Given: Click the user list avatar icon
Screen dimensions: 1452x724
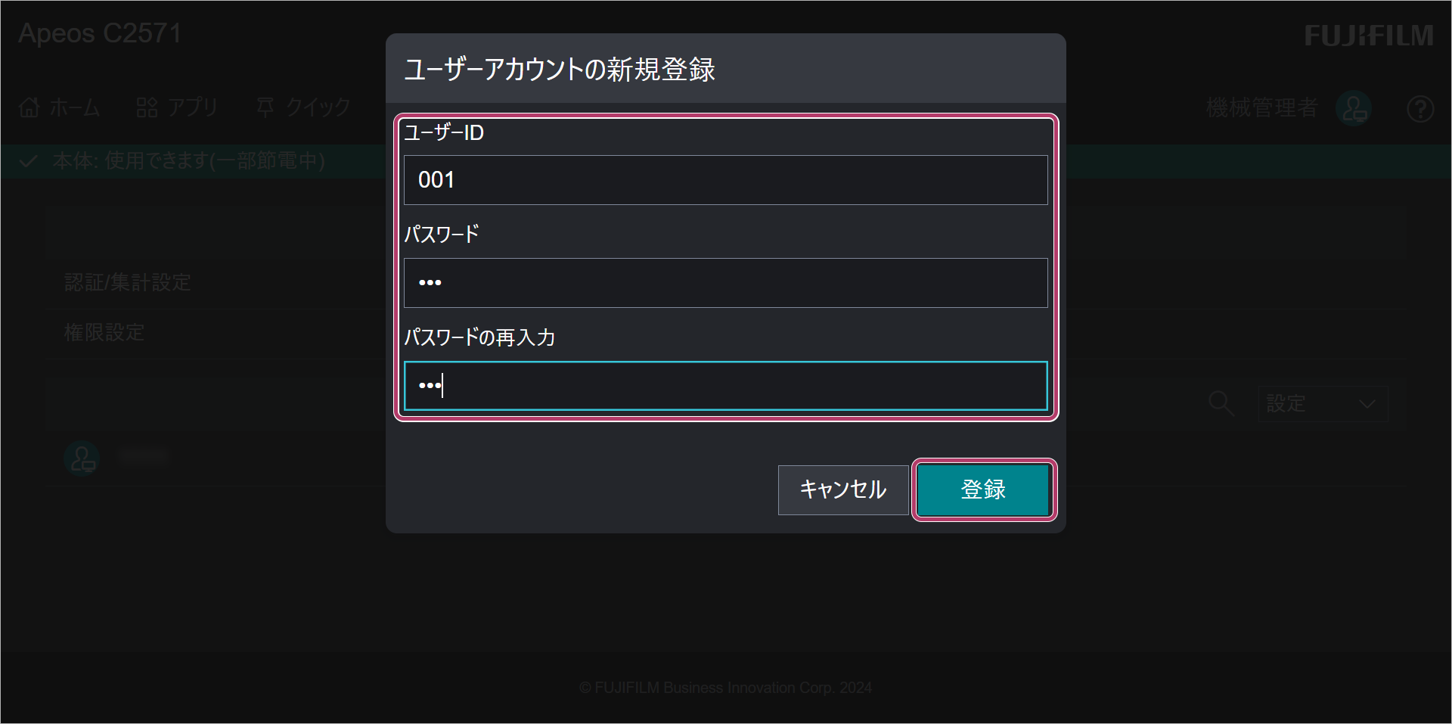Looking at the screenshot, I should pyautogui.click(x=82, y=458).
